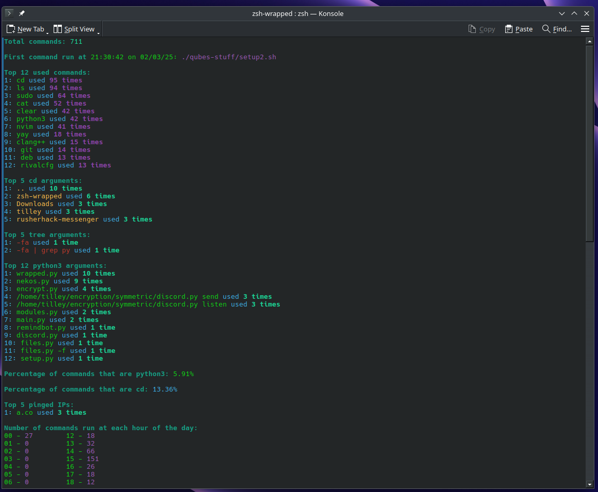Click the Split View icon
Image resolution: width=598 pixels, height=492 pixels.
(58, 29)
